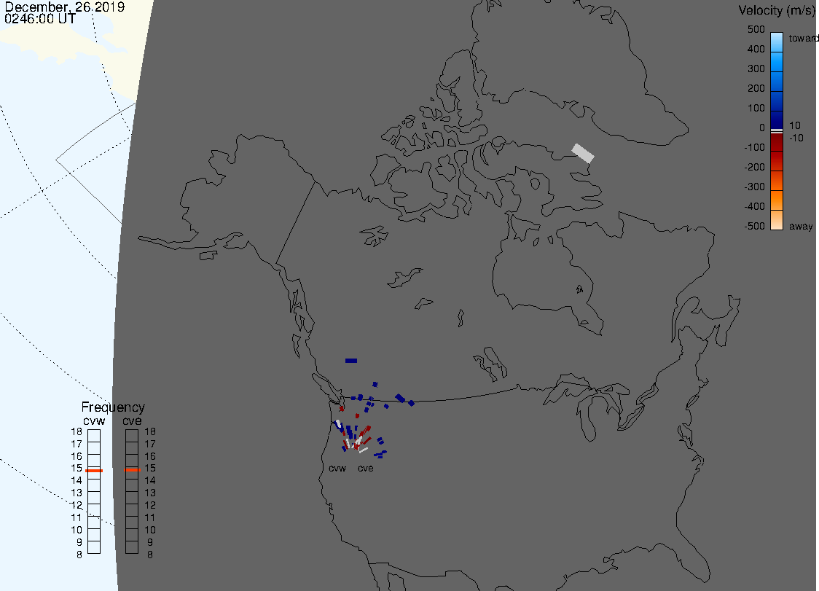Click the 200 label on the velocity scale
Viewport: 819px width, 591px height.
756,88
